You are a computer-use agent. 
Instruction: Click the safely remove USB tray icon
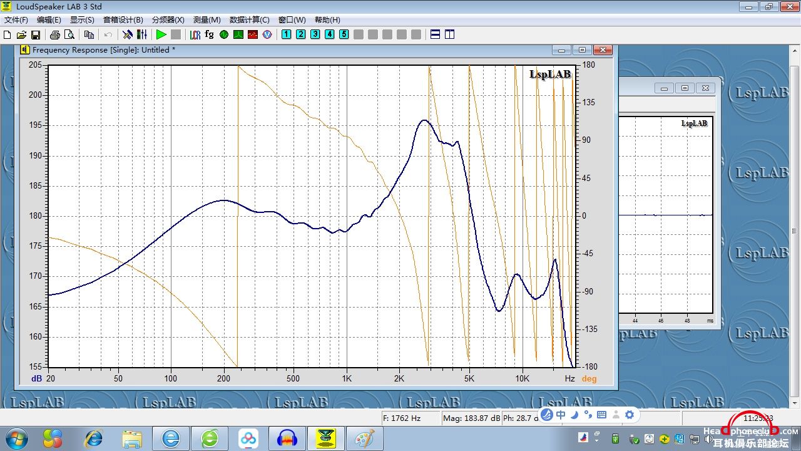615,438
